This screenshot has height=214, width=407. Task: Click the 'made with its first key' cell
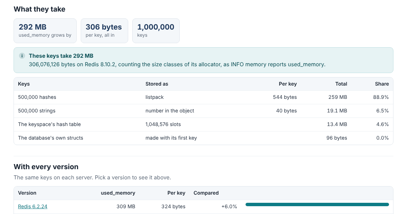(171, 138)
